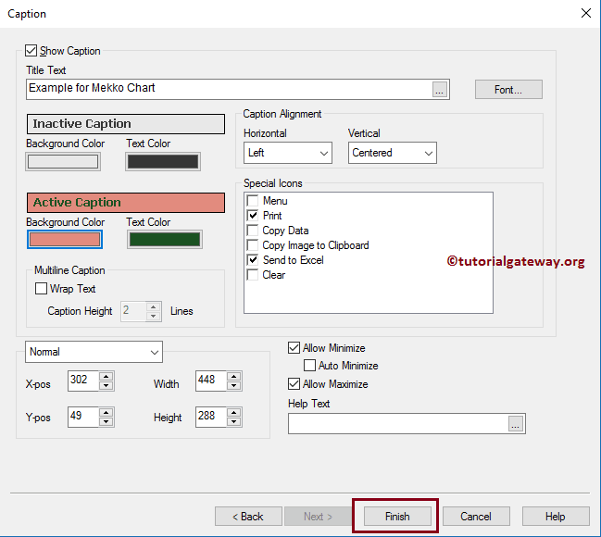Change the Active Caption green text color
Screen dimensions: 601x537
(165, 240)
